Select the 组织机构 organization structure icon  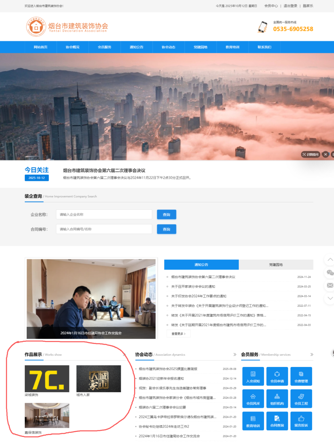coord(277,398)
